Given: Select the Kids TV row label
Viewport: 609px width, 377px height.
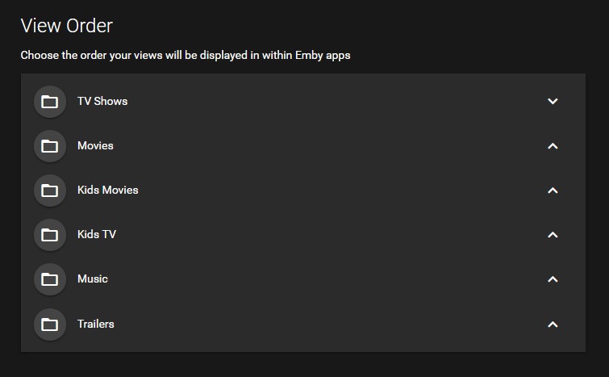Looking at the screenshot, I should click(97, 234).
